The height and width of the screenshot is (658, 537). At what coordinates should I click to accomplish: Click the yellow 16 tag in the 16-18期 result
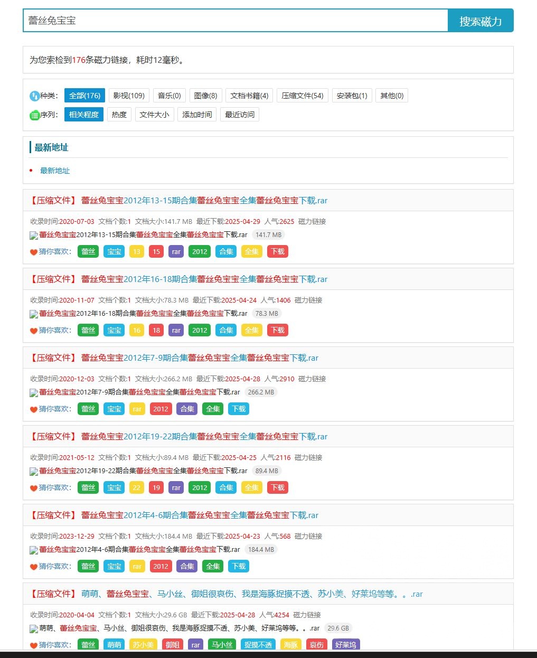137,330
